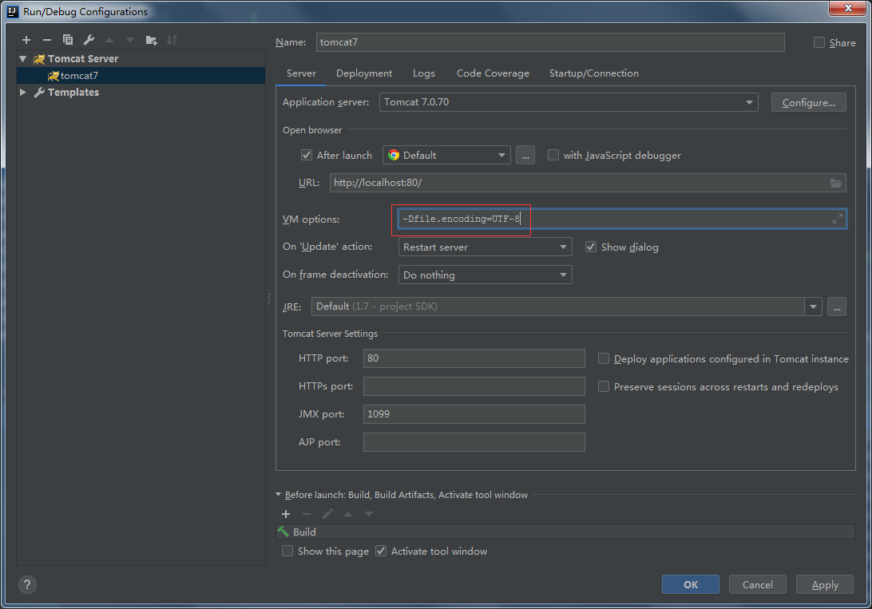Collapse the Before launch section
Image resolution: width=872 pixels, height=609 pixels.
coord(279,495)
